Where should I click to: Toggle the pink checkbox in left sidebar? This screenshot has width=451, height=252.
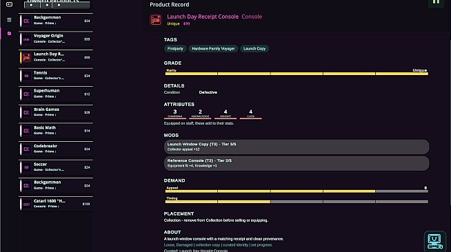pyautogui.click(x=9, y=33)
